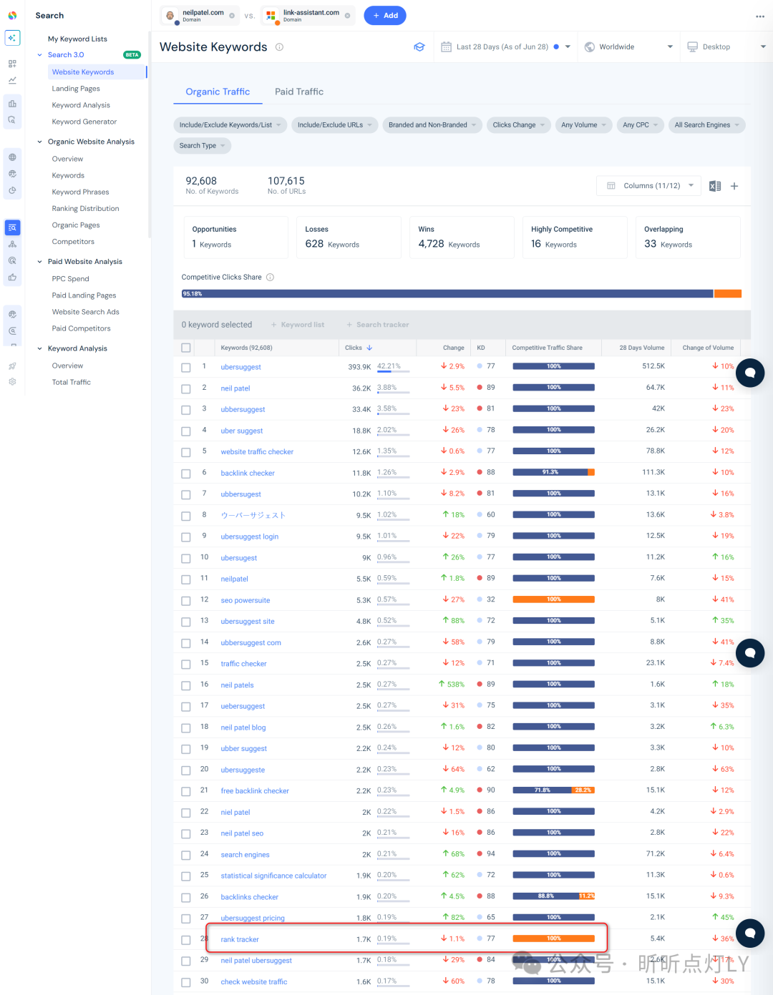Open the Any CPC filter dropdown
Screen dimensions: 773x995
641,125
